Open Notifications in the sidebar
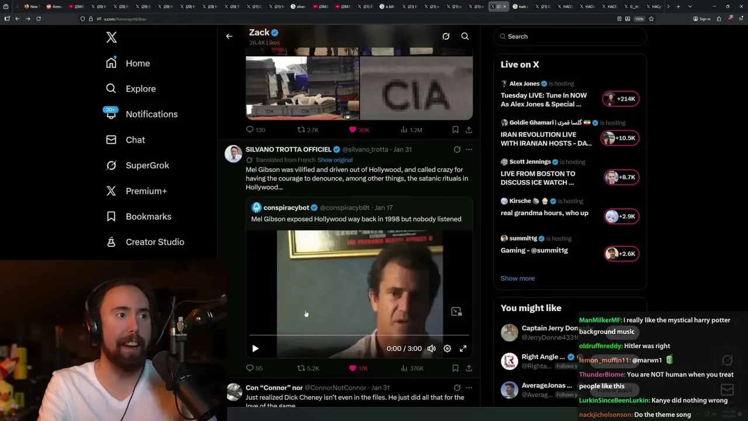Screen dimensions: 748x421 [141, 115]
